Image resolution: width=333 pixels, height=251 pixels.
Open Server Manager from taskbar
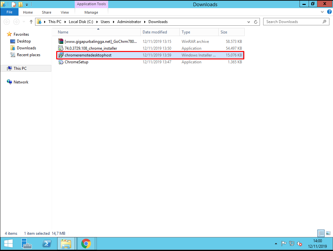(26, 244)
